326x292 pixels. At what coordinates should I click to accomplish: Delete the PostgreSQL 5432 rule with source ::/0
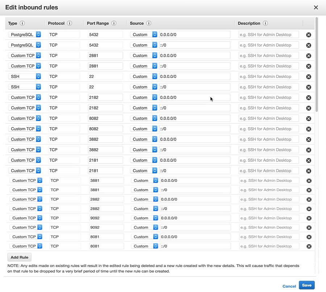309,45
